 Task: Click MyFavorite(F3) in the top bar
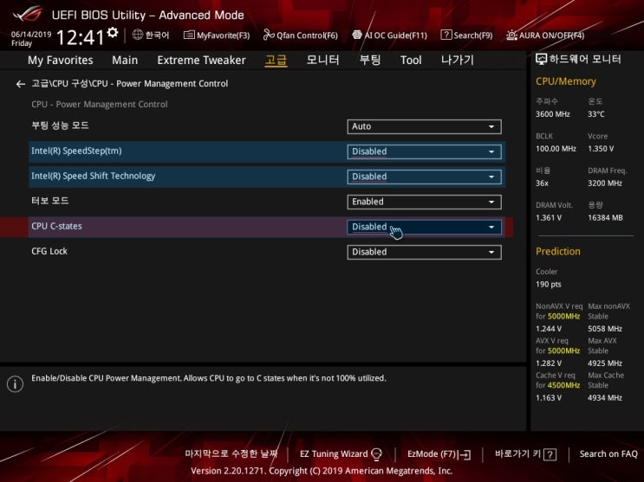click(x=223, y=35)
